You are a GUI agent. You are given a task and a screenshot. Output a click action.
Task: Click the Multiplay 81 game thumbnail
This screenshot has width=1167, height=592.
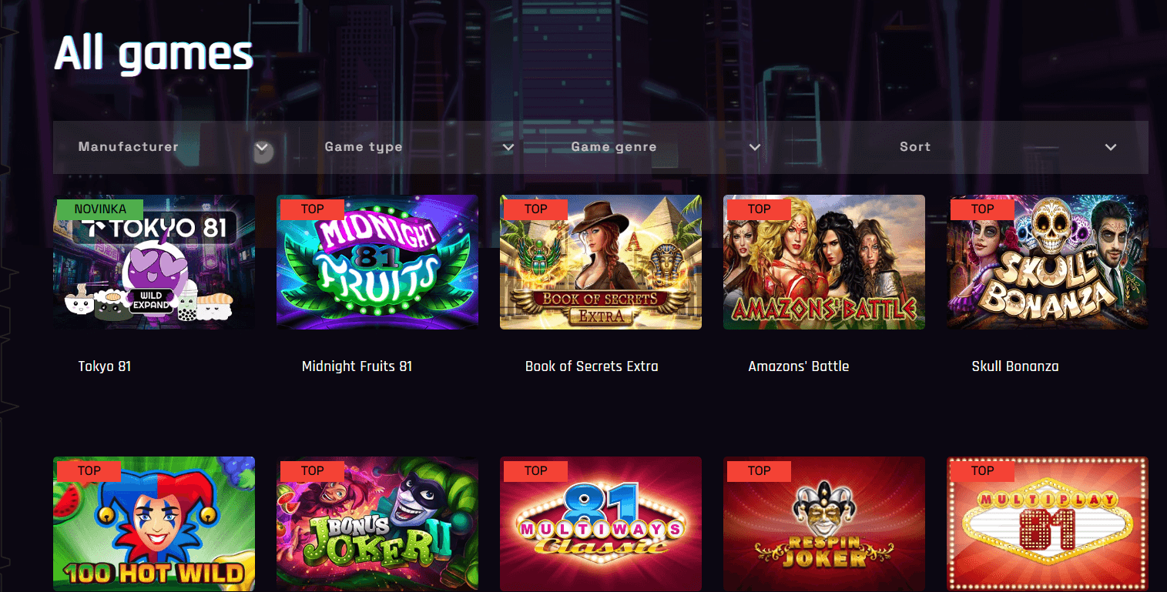tap(1048, 524)
